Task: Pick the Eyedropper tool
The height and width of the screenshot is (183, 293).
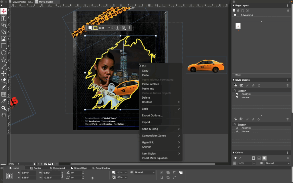Action: coord(4,101)
